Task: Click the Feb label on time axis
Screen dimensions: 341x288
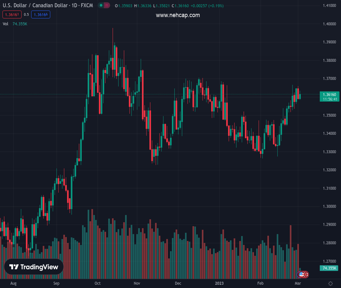Action: click(260, 284)
